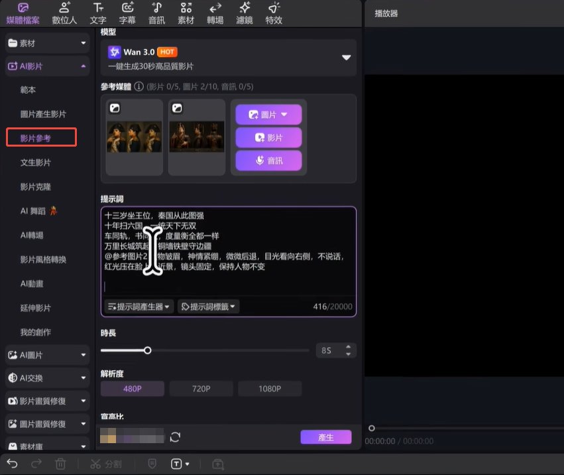Open the 特效 effects tab
564x475 pixels.
click(x=274, y=14)
